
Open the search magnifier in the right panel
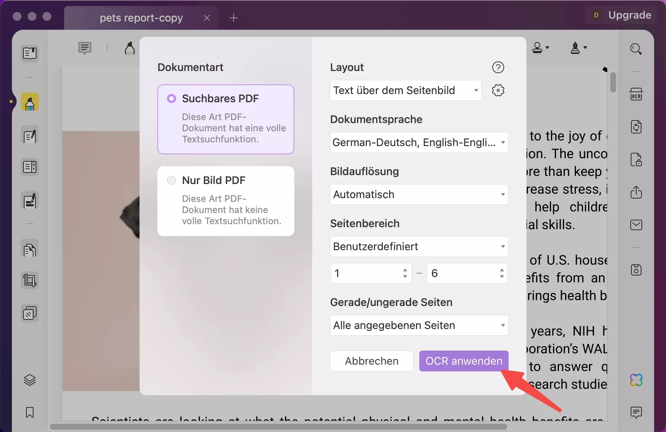pos(636,49)
